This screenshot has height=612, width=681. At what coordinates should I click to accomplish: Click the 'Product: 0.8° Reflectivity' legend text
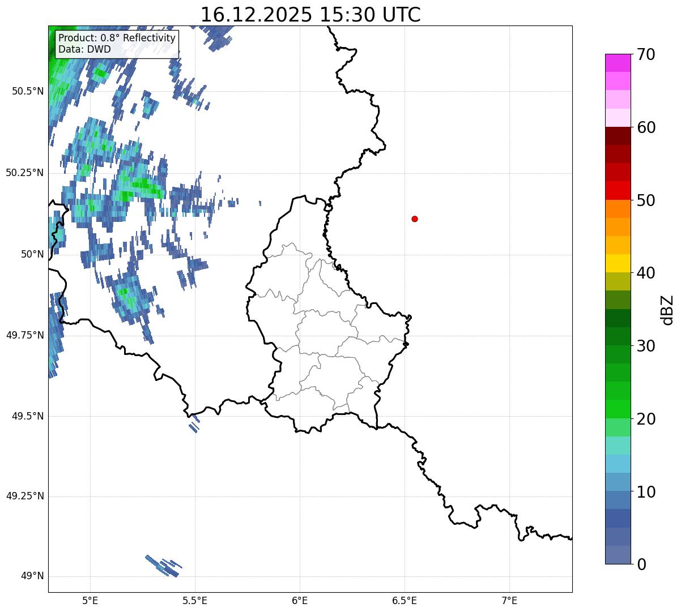(x=117, y=38)
